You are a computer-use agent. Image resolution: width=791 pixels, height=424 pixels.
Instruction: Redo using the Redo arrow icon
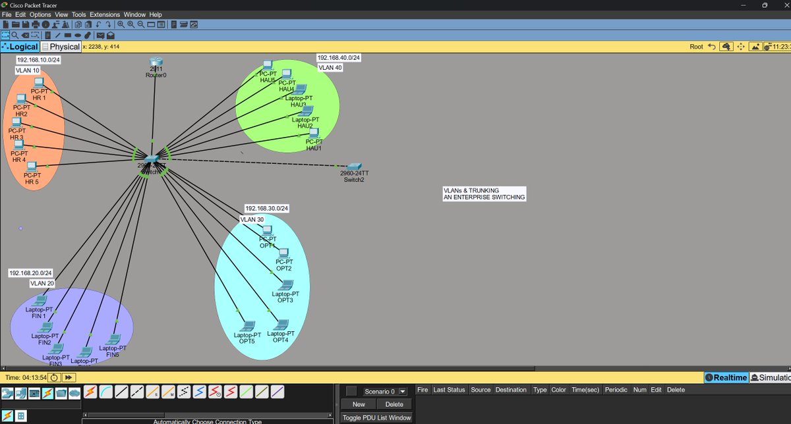pyautogui.click(x=109, y=24)
